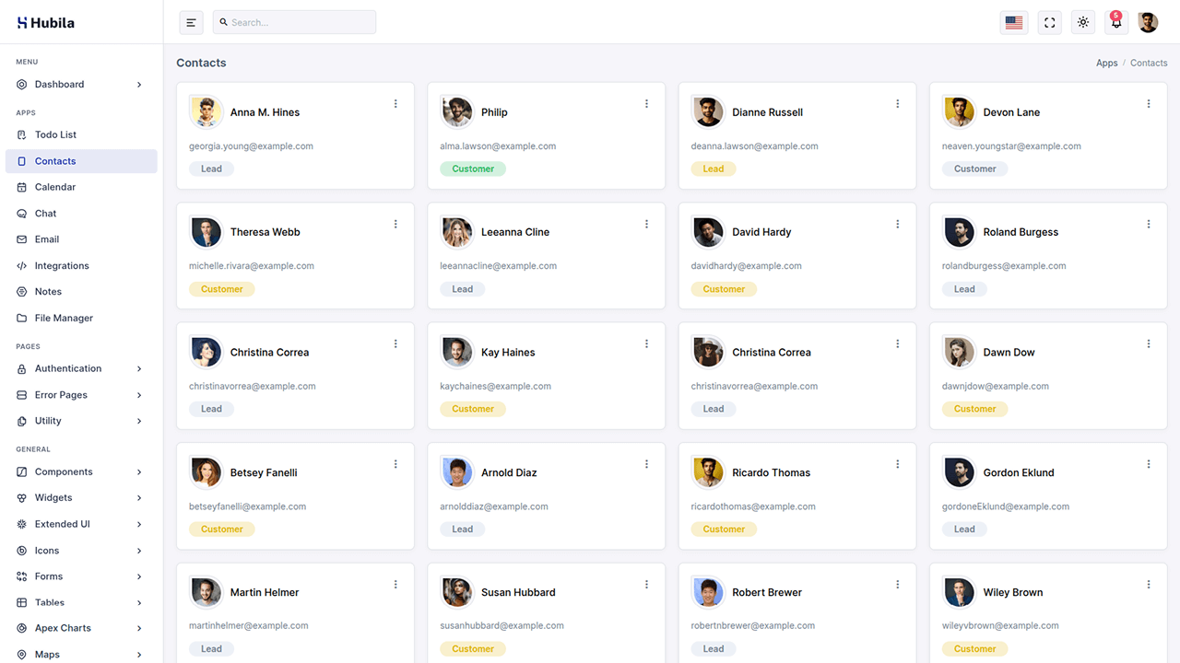The image size is (1180, 663).
Task: Open the notifications bell
Action: point(1115,23)
